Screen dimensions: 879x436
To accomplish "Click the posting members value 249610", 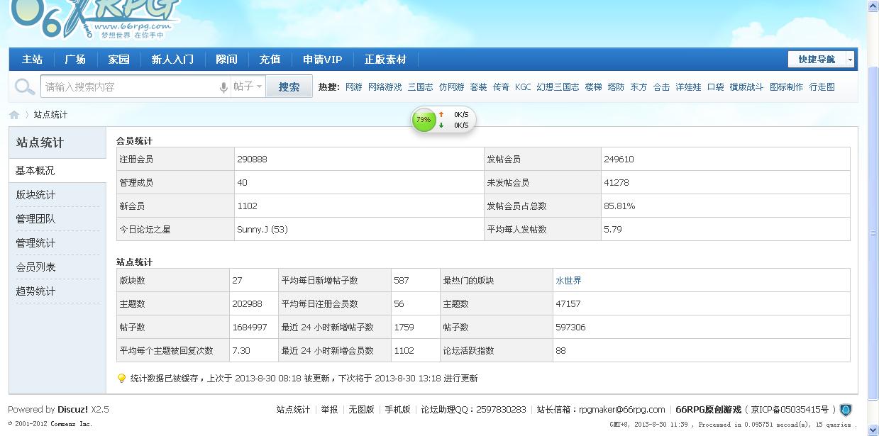I will pos(619,160).
